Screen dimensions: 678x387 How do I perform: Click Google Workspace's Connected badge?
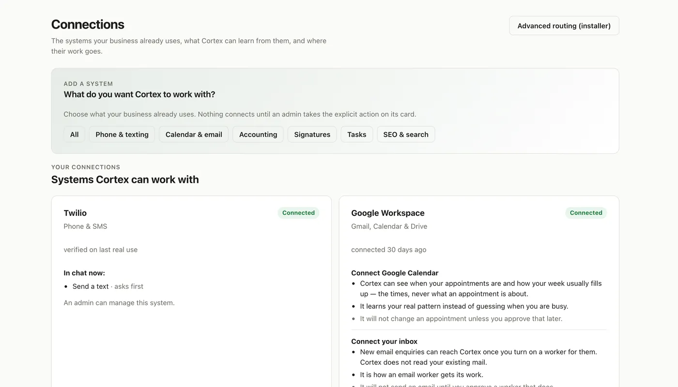pos(586,213)
